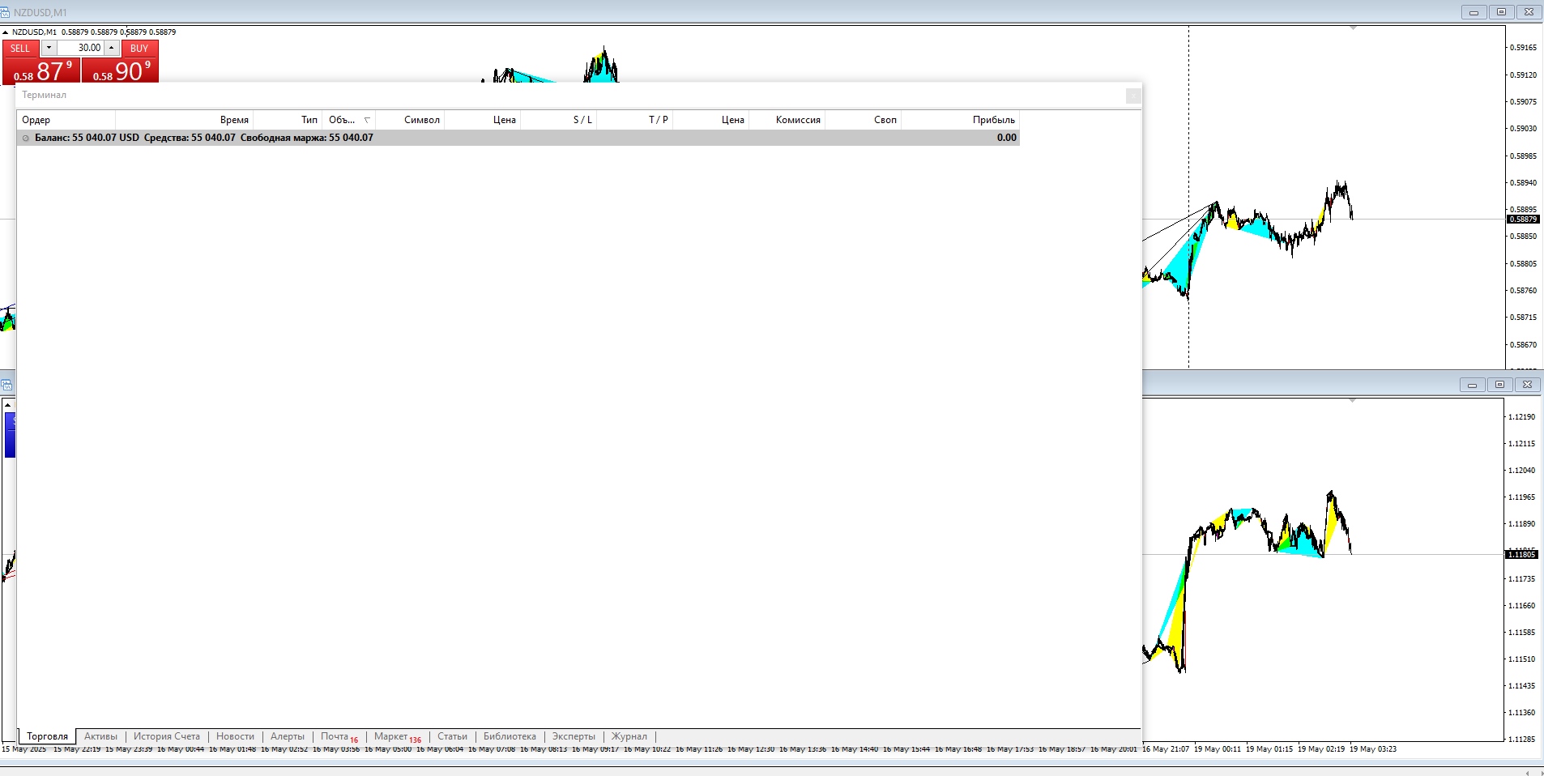Screen dimensions: 1544x776
Task: Click the Комиссия column header
Action: click(787, 120)
